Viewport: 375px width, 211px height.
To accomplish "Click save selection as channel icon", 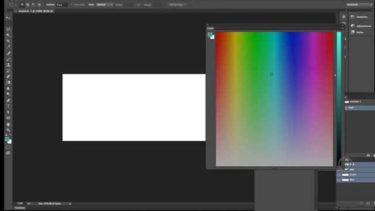I will tap(368, 203).
